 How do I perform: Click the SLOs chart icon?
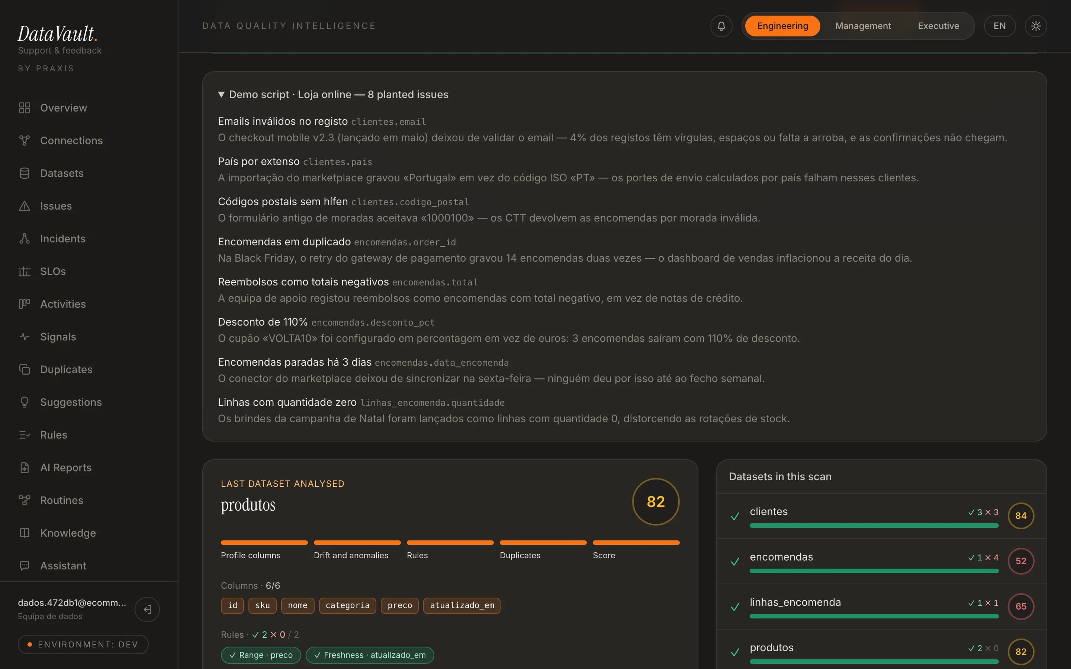[x=24, y=271]
